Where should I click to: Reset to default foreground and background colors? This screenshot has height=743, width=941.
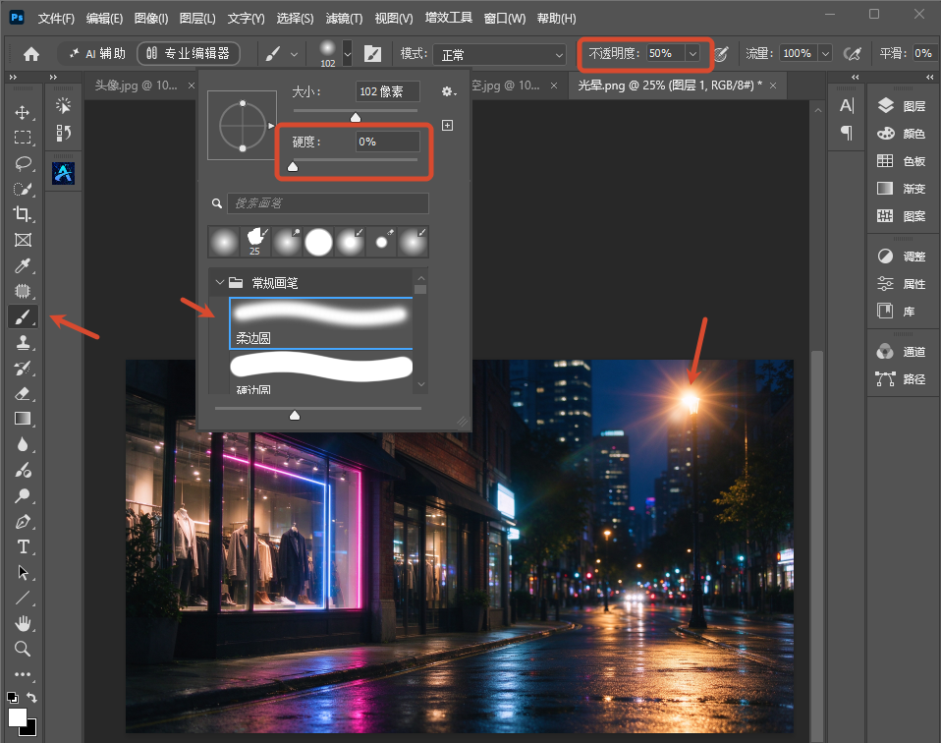pos(12,698)
